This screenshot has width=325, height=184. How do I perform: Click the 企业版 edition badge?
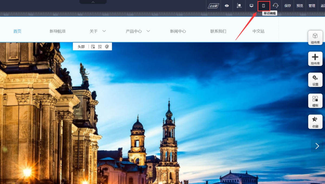213,6
